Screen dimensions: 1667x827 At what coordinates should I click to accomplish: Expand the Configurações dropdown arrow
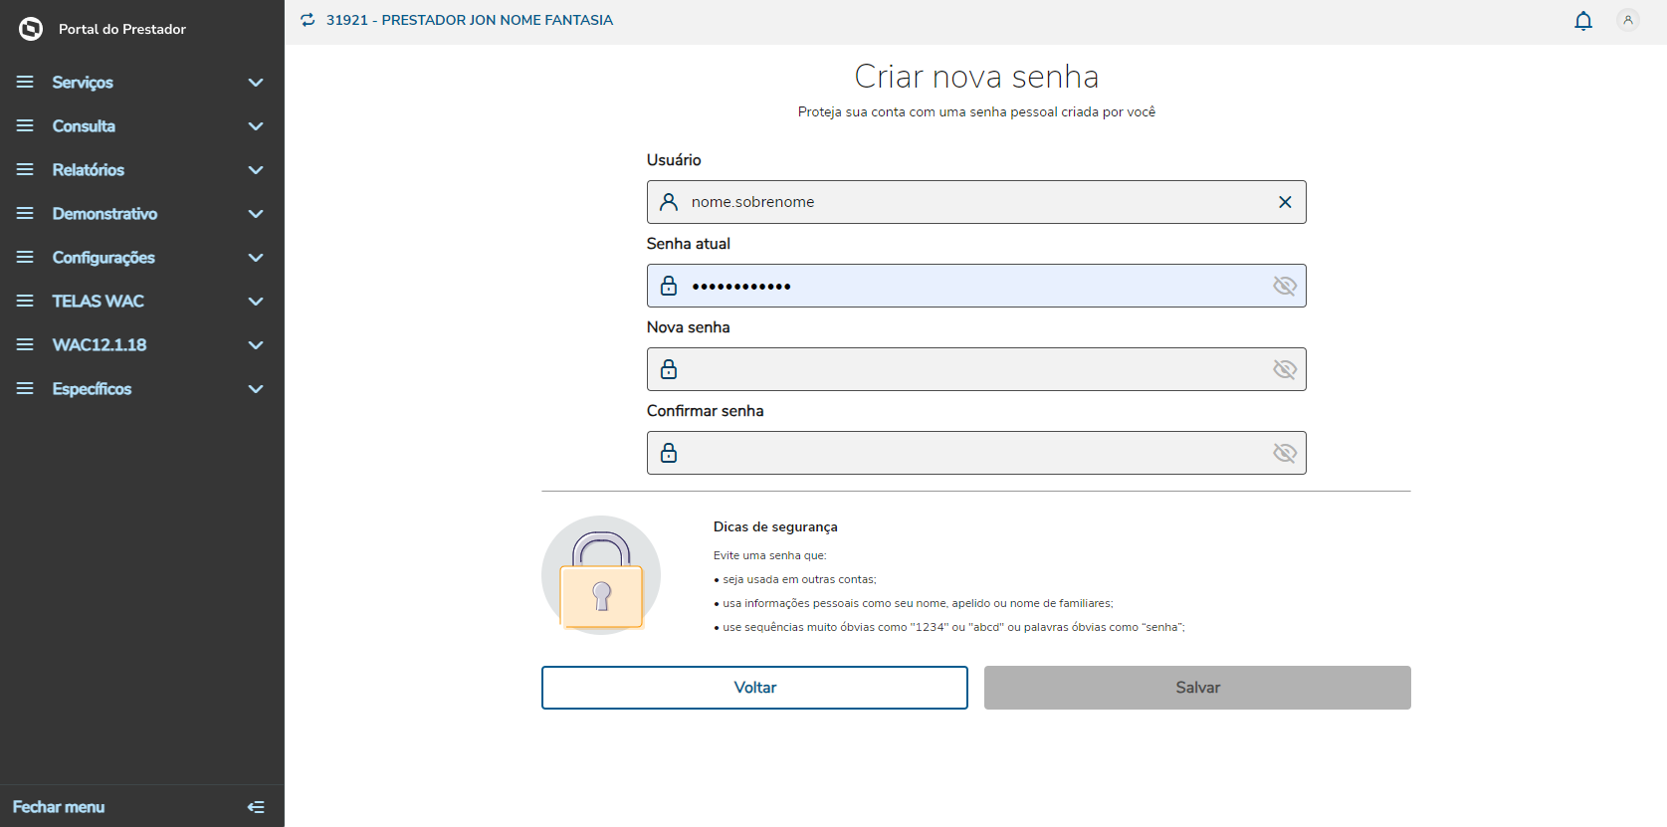(x=256, y=258)
